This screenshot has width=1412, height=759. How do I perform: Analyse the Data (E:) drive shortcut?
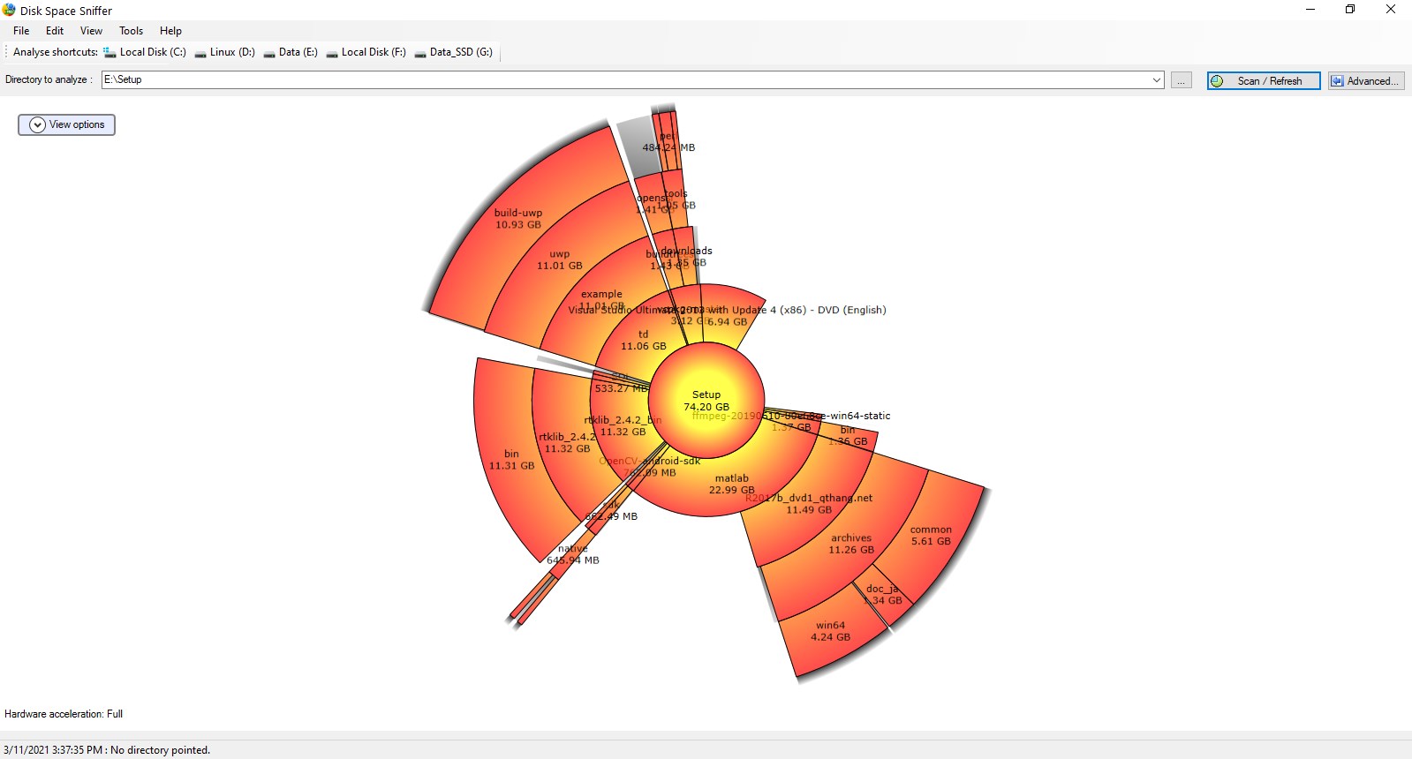point(291,52)
